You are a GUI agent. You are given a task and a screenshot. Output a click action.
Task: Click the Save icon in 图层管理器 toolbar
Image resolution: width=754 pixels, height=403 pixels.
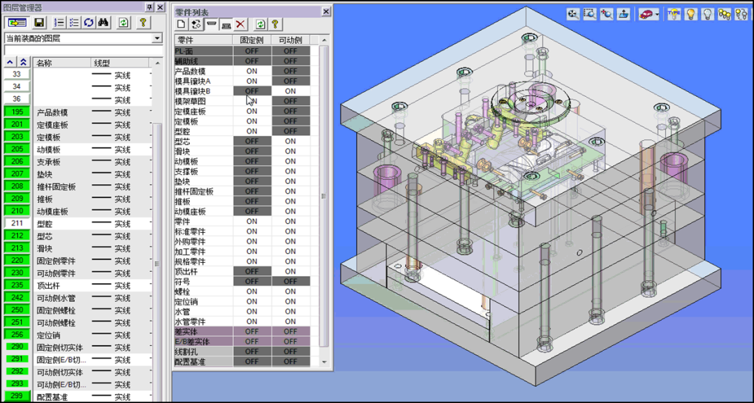click(40, 22)
